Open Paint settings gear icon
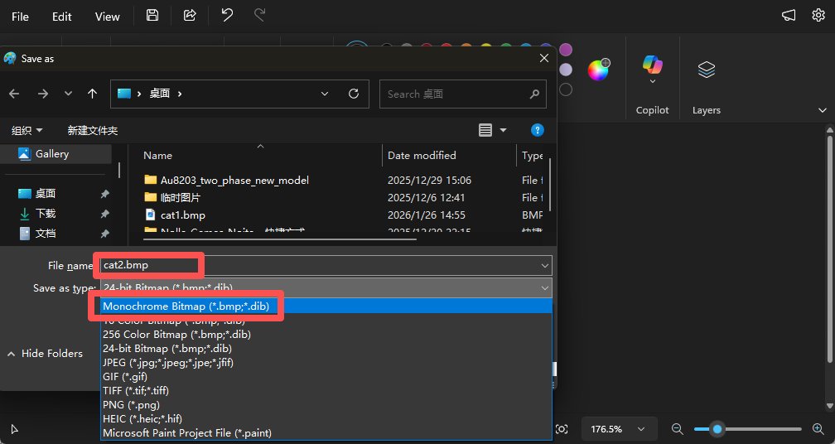This screenshot has width=835, height=444. (818, 15)
